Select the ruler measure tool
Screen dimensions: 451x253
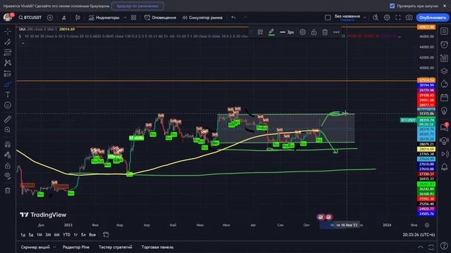[x=8, y=119]
